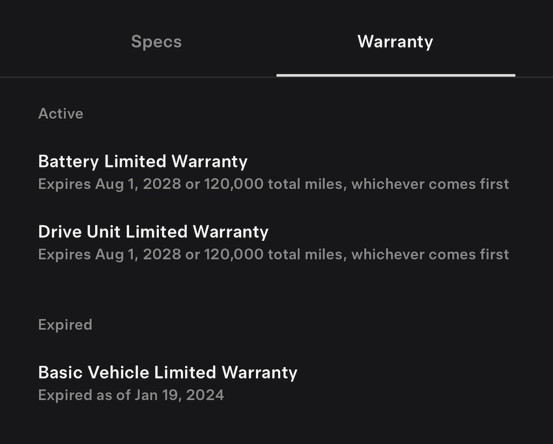Click the Expired section header
The height and width of the screenshot is (444, 553).
pos(65,325)
